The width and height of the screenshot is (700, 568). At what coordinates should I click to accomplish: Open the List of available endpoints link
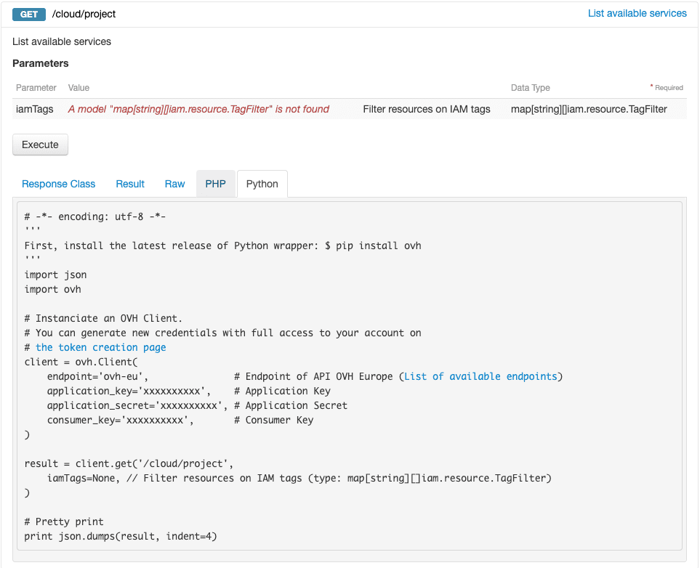pyautogui.click(x=480, y=376)
